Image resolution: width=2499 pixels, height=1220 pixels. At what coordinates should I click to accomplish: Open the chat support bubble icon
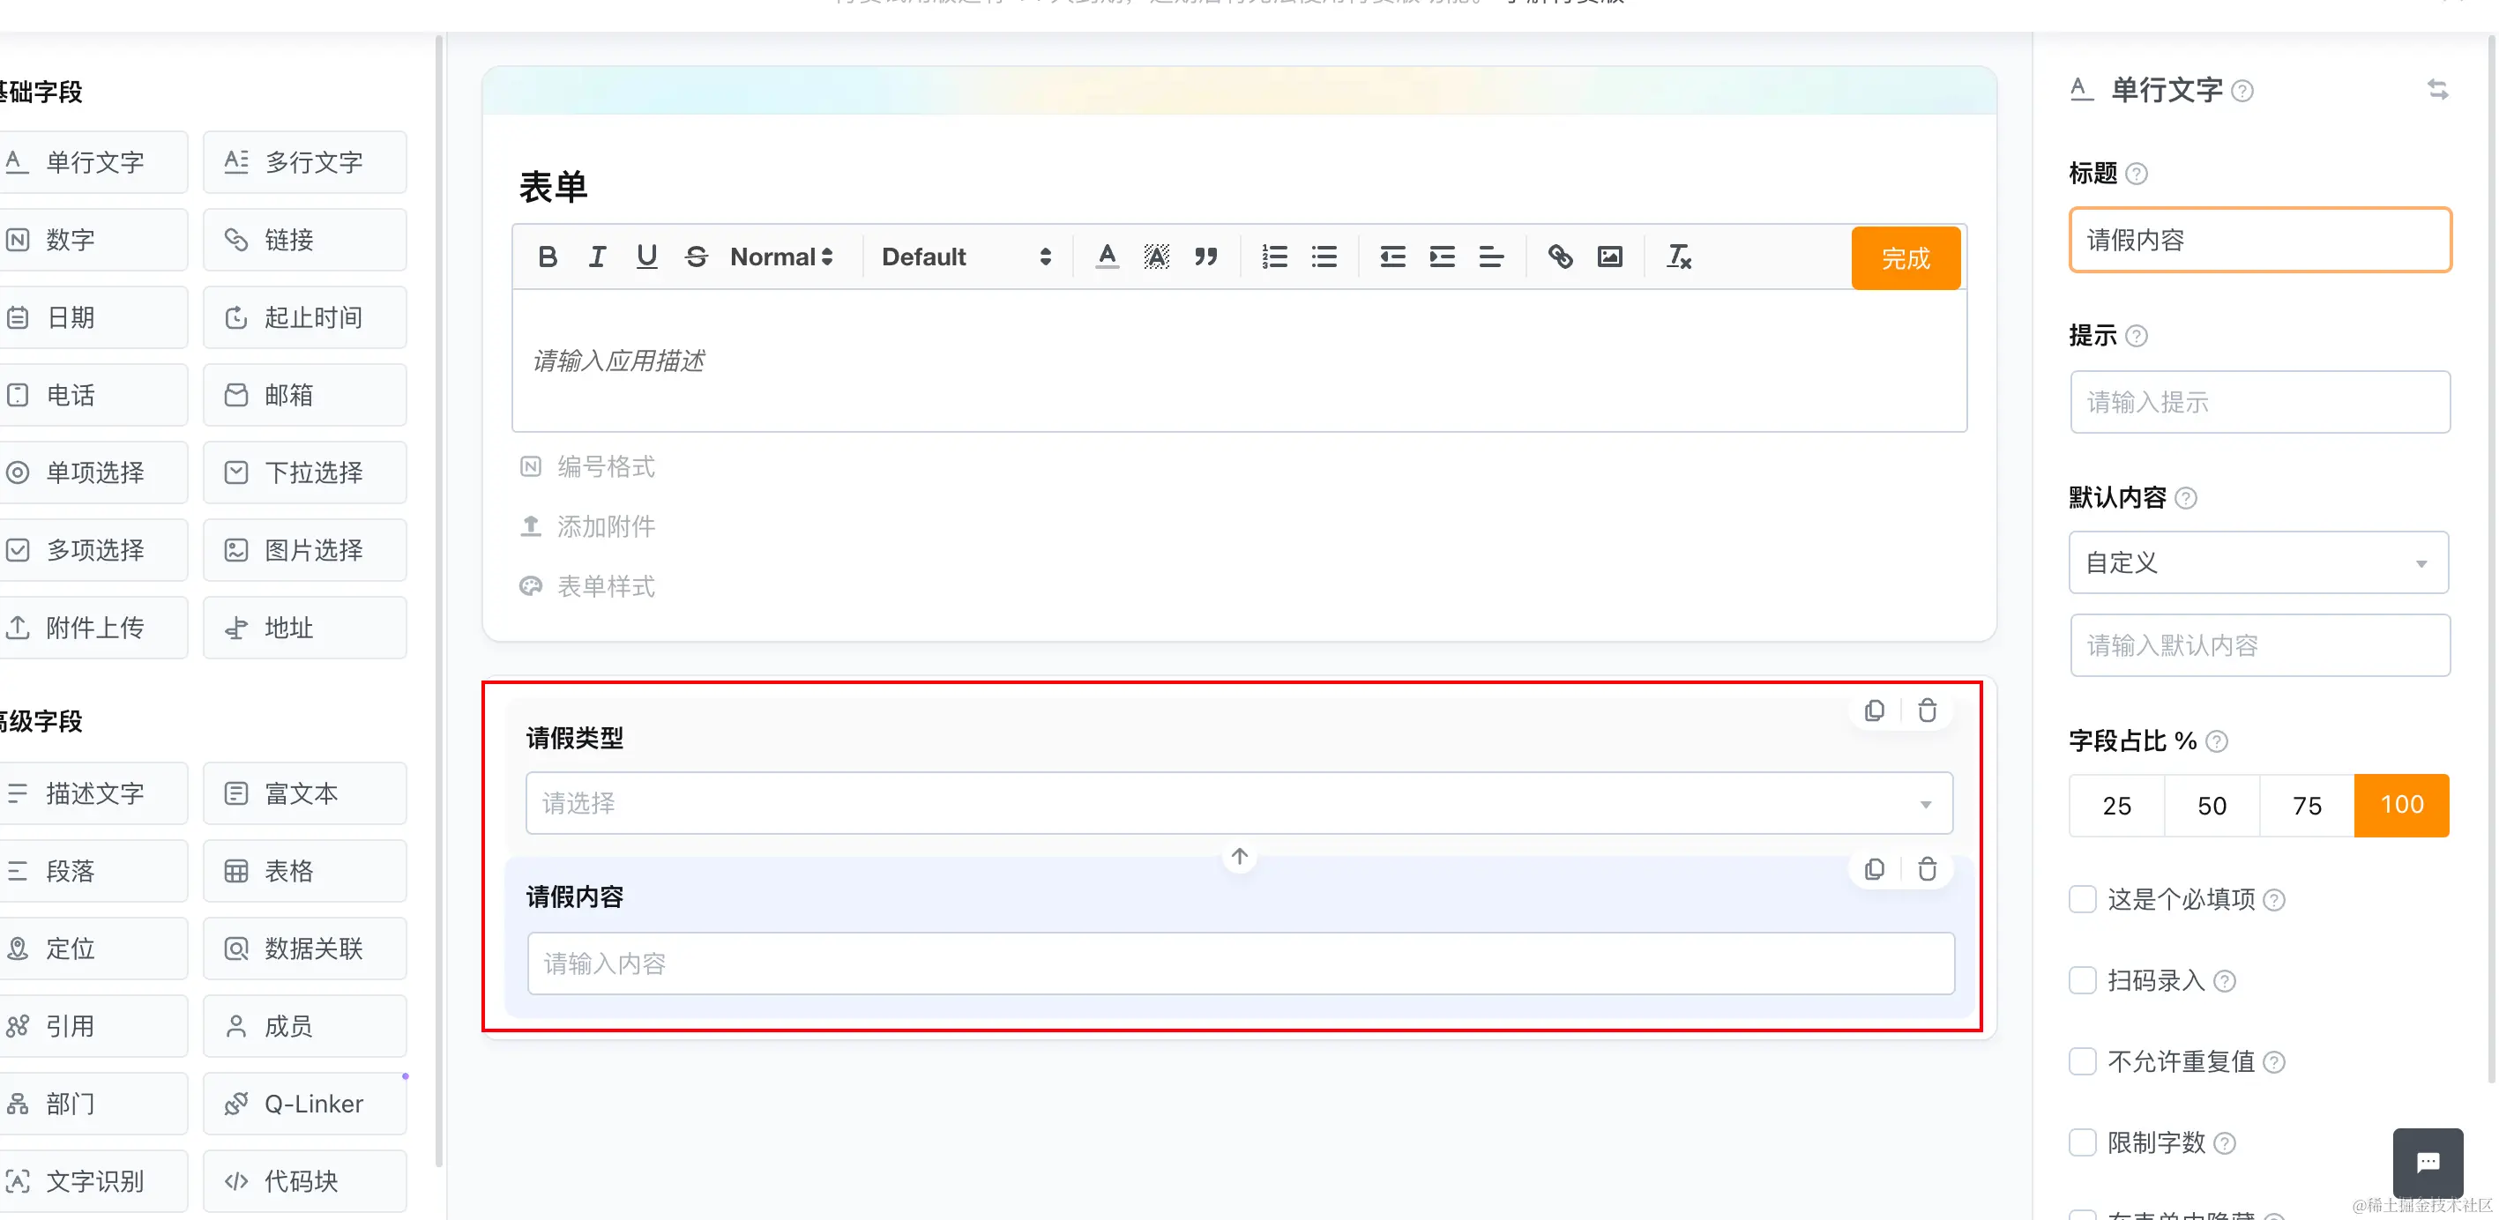point(2428,1162)
